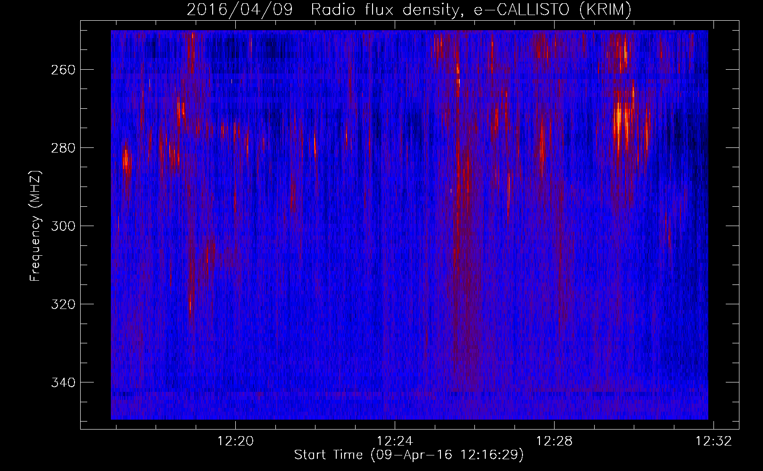Click the plot title '2016/04/09 Radio flux density, e-CALLISTO (KRIM)'

point(409,9)
